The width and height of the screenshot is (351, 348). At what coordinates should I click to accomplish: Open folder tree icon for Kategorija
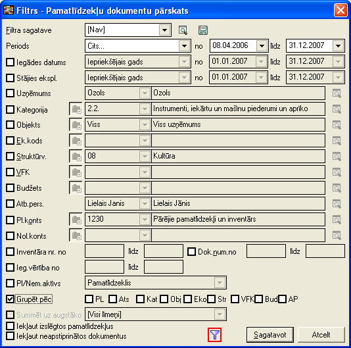coord(76,109)
